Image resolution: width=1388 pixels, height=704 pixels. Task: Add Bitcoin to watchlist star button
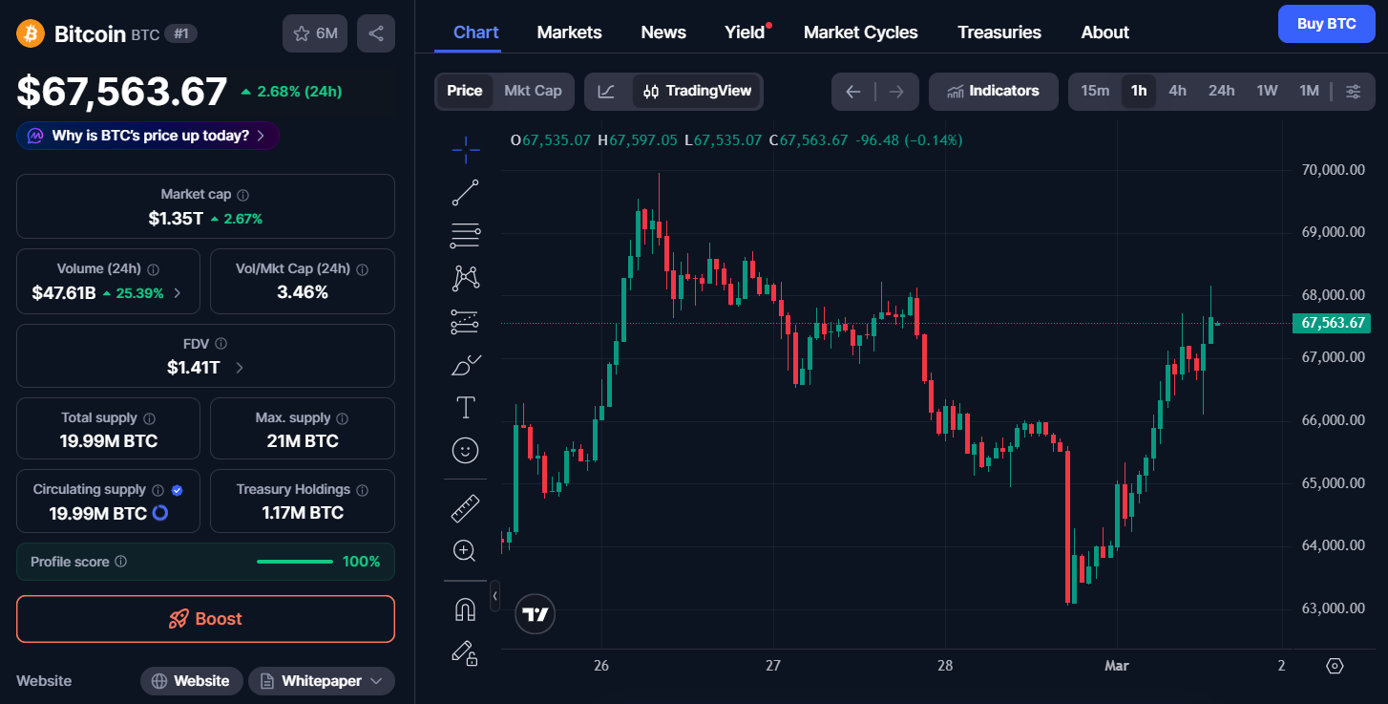[315, 33]
